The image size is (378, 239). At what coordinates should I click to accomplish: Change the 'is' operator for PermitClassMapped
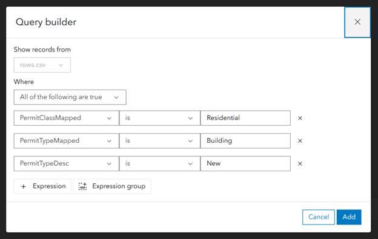(x=159, y=118)
